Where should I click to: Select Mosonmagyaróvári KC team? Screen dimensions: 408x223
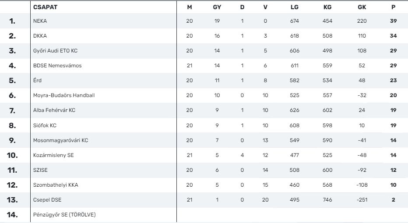pos(60,140)
